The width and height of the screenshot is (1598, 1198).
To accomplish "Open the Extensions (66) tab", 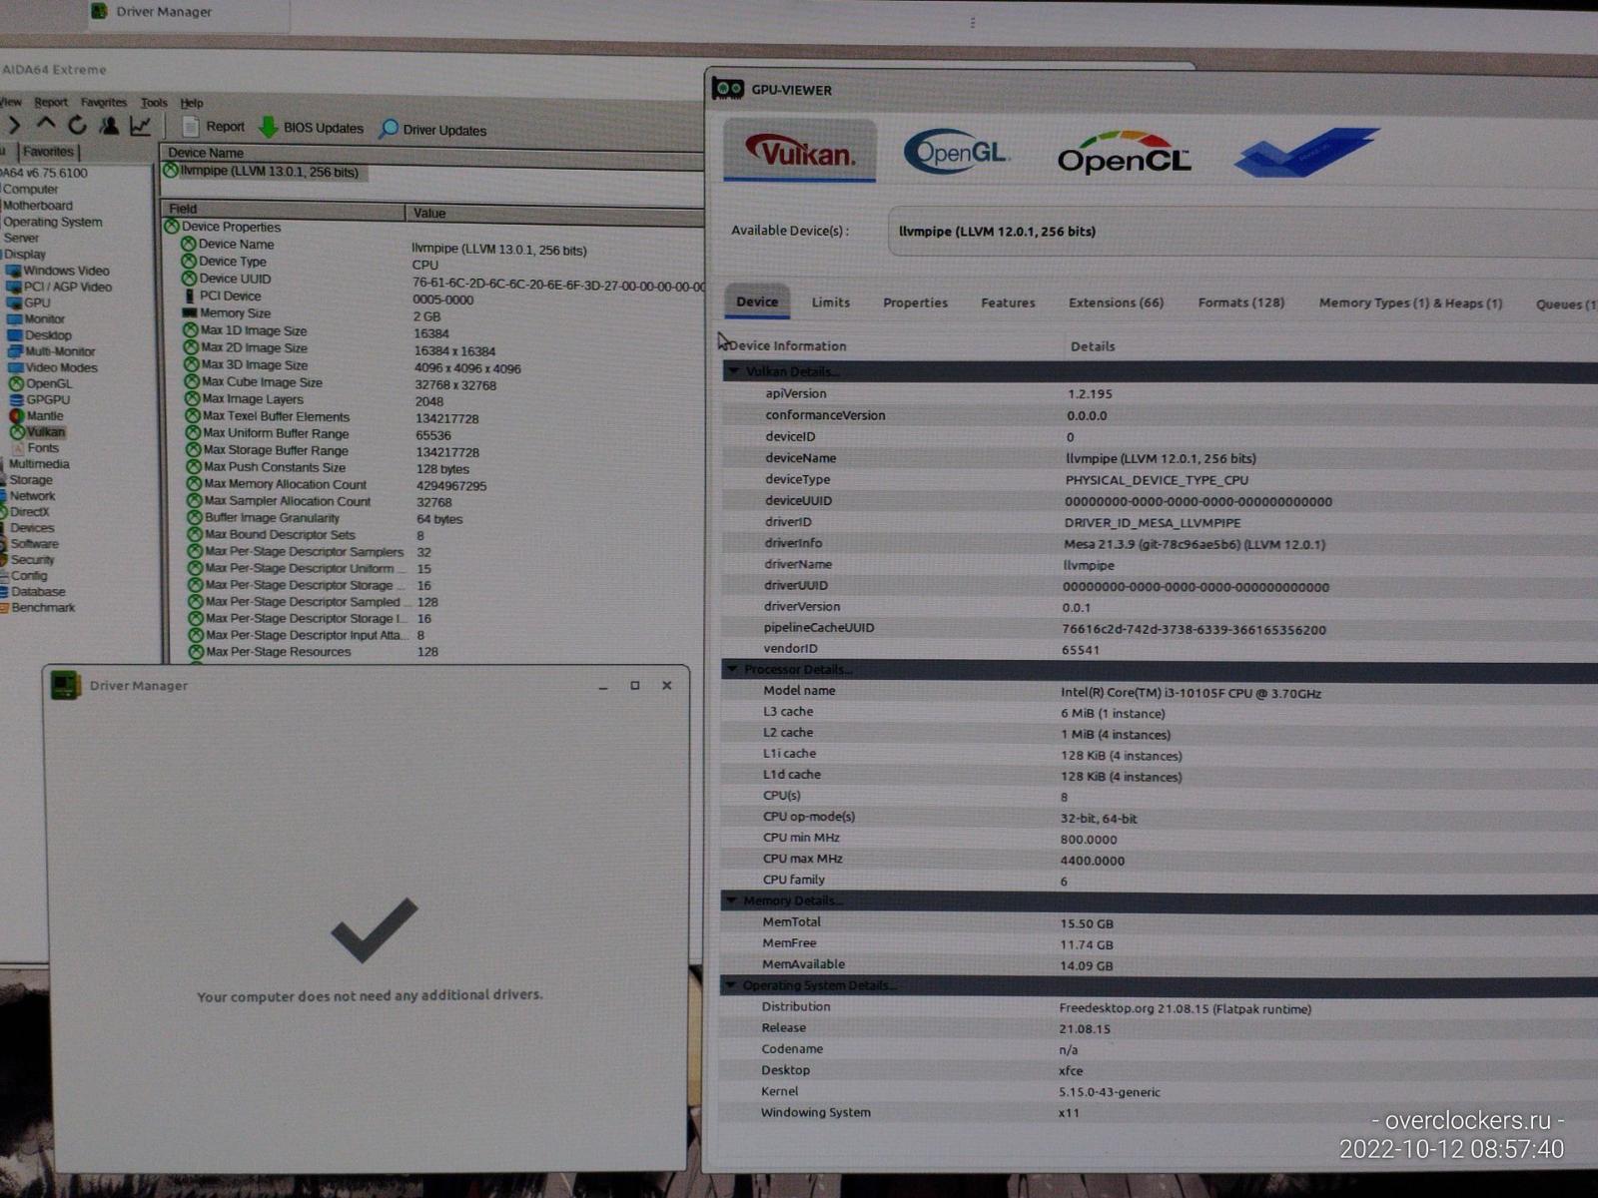I will pyautogui.click(x=1116, y=302).
